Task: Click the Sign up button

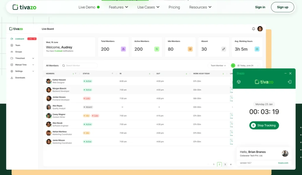Action: [283, 7]
